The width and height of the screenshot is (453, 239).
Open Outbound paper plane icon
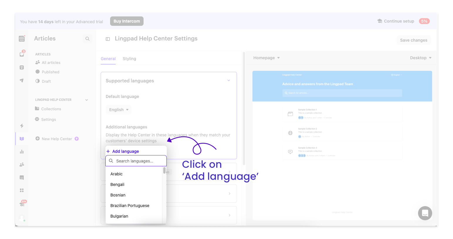click(x=22, y=80)
